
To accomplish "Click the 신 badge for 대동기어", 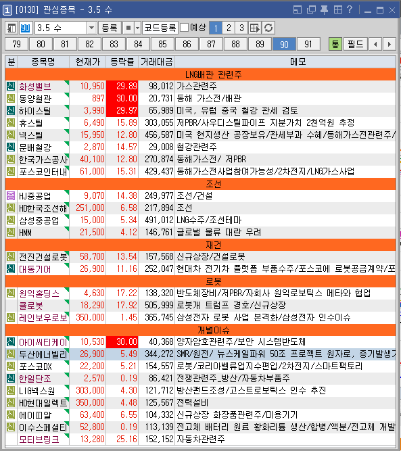I will [11, 268].
